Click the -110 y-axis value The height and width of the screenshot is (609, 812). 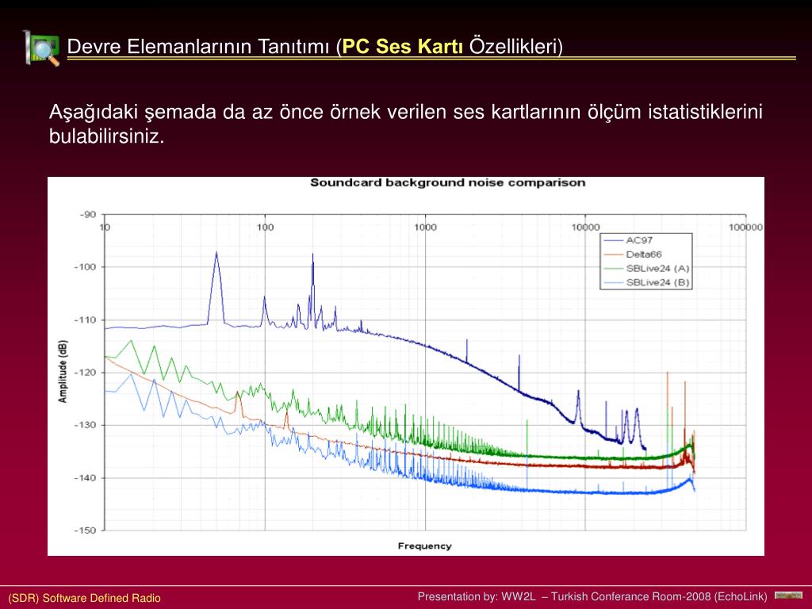pyautogui.click(x=85, y=320)
